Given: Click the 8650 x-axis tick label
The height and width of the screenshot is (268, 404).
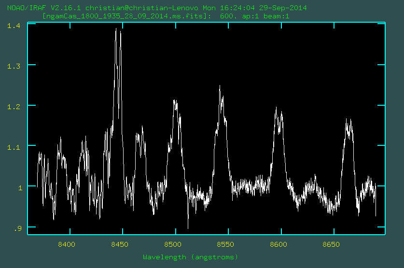Looking at the screenshot, I should (332, 245).
